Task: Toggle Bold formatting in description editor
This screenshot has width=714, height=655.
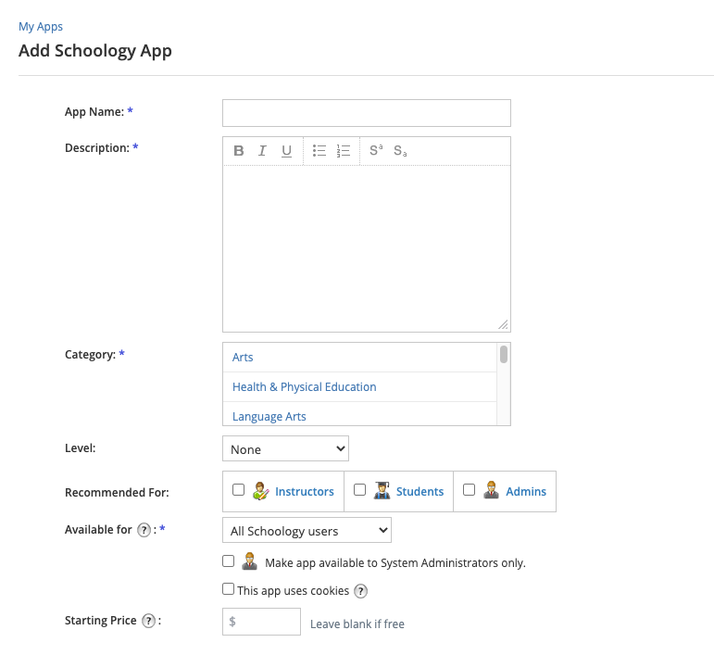Action: pyautogui.click(x=239, y=151)
